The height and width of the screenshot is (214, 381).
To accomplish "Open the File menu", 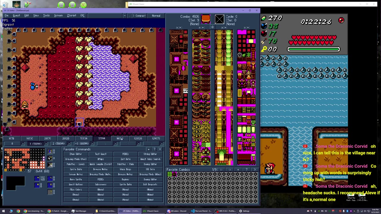I will (6, 15).
